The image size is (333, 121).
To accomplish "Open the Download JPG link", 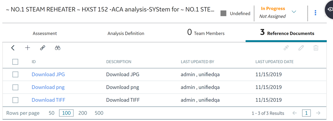I will [x=48, y=74].
